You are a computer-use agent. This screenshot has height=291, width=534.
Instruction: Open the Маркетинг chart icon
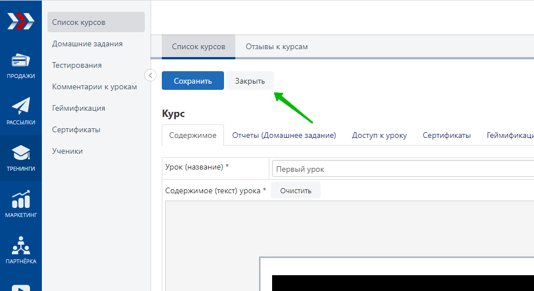coord(21,199)
